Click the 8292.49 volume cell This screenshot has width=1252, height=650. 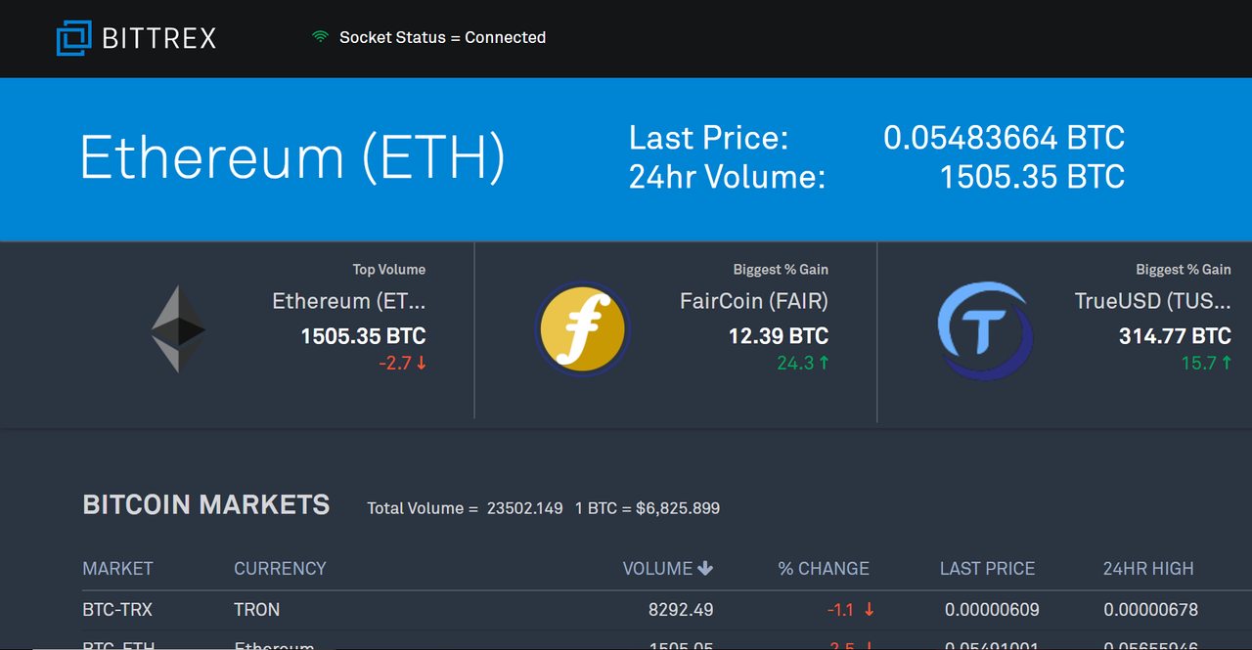click(x=681, y=610)
